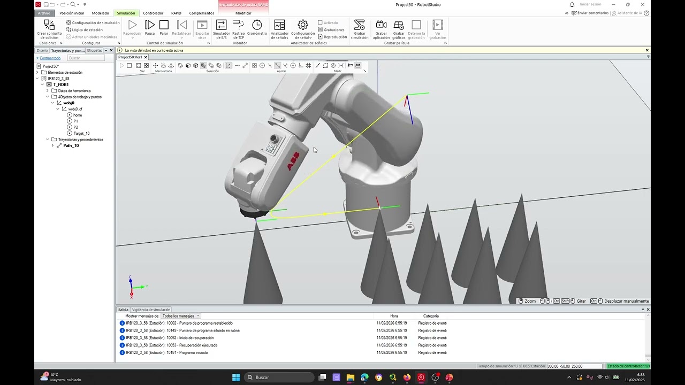The width and height of the screenshot is (685, 385).
Task: Open the Vigilancia de simulación tab
Action: [x=151, y=310]
